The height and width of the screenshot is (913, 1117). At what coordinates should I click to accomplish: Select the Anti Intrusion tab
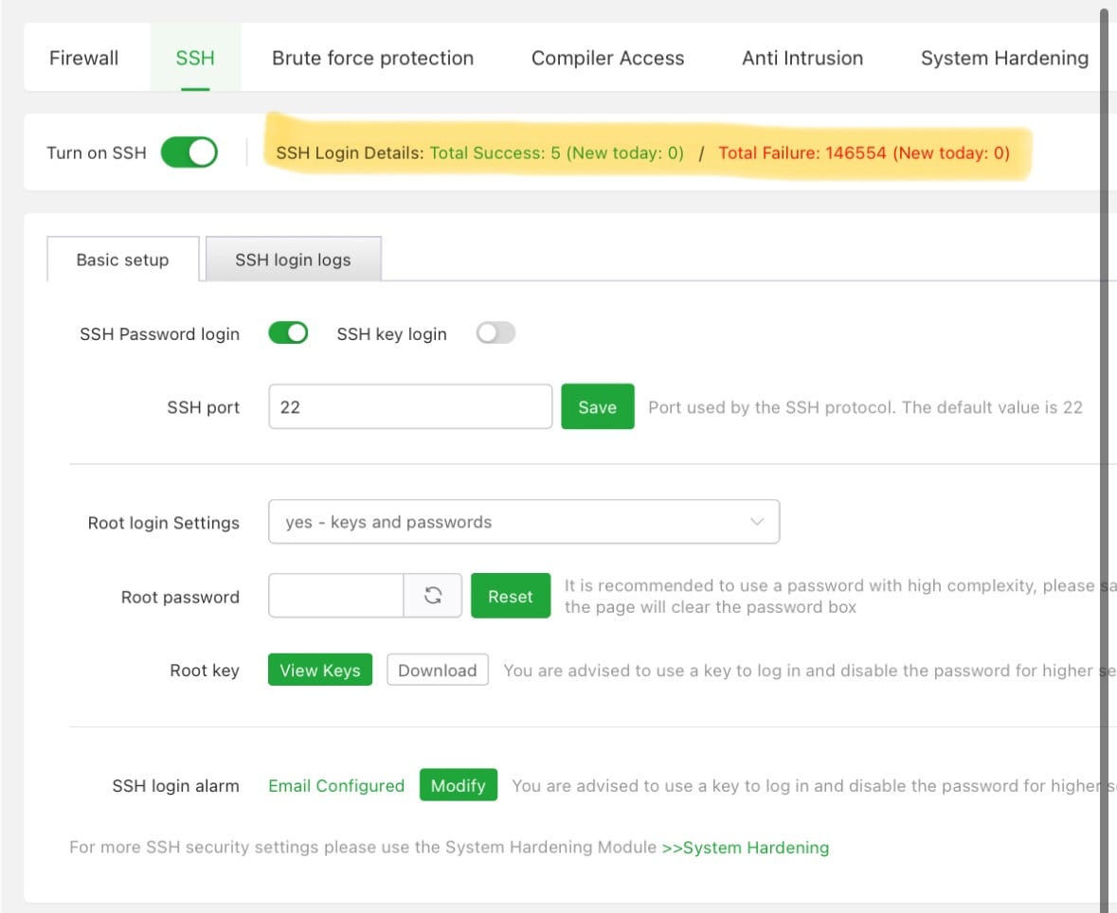(802, 58)
